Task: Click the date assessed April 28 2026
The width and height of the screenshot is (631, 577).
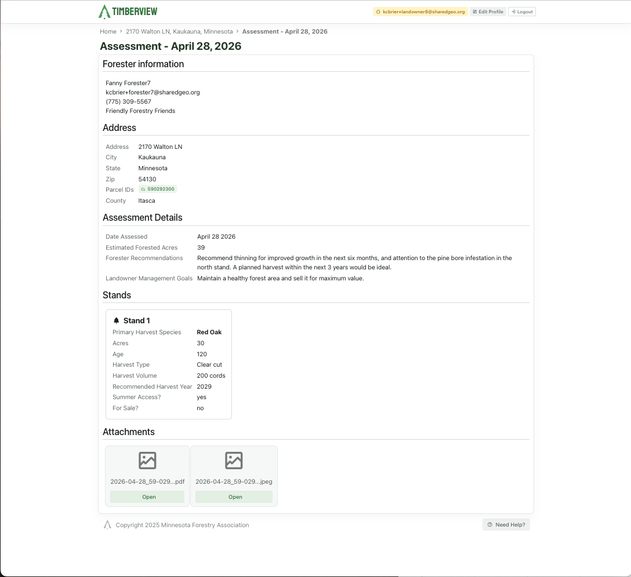Action: click(x=216, y=236)
